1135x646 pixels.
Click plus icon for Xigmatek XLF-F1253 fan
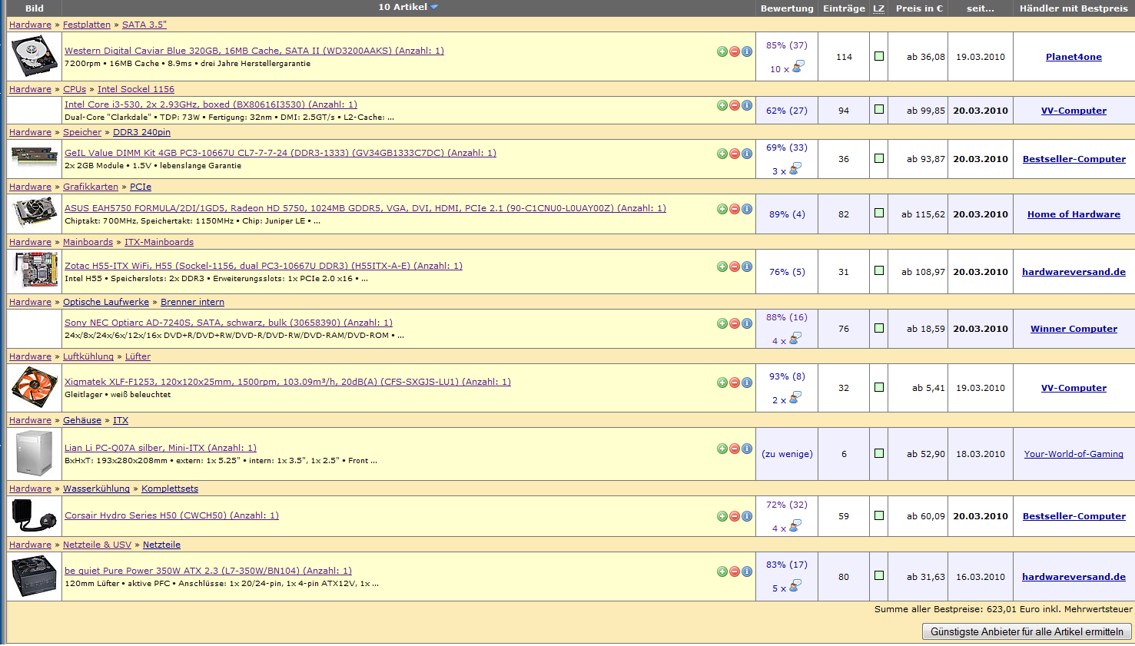point(722,383)
